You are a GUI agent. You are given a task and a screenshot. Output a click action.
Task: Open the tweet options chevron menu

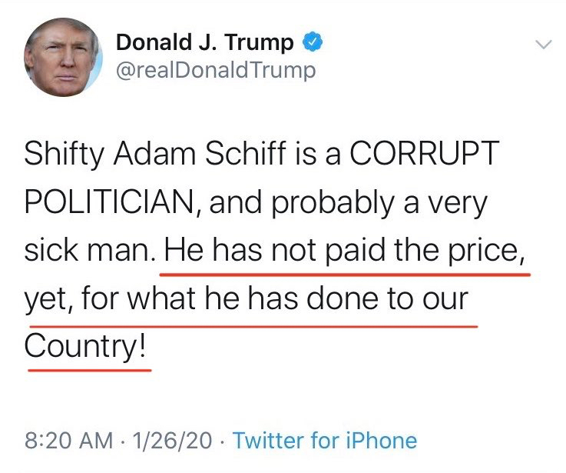click(542, 45)
